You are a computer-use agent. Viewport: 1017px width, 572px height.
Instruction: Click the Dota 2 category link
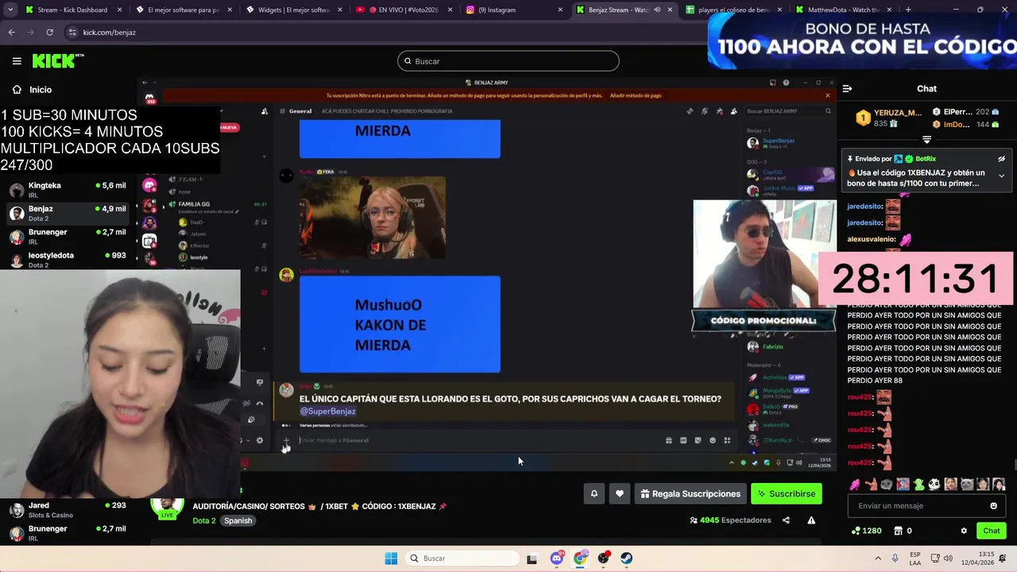click(203, 521)
